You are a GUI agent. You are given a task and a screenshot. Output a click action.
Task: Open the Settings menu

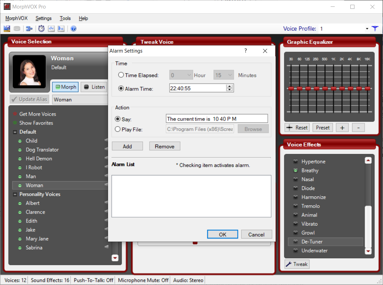[x=43, y=18]
